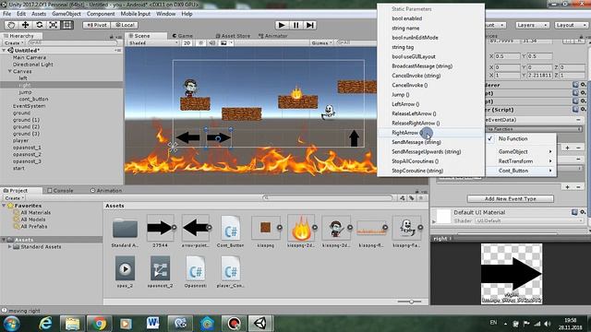This screenshot has height=332, width=591.
Task: Click Windows Start button
Action: 12,324
